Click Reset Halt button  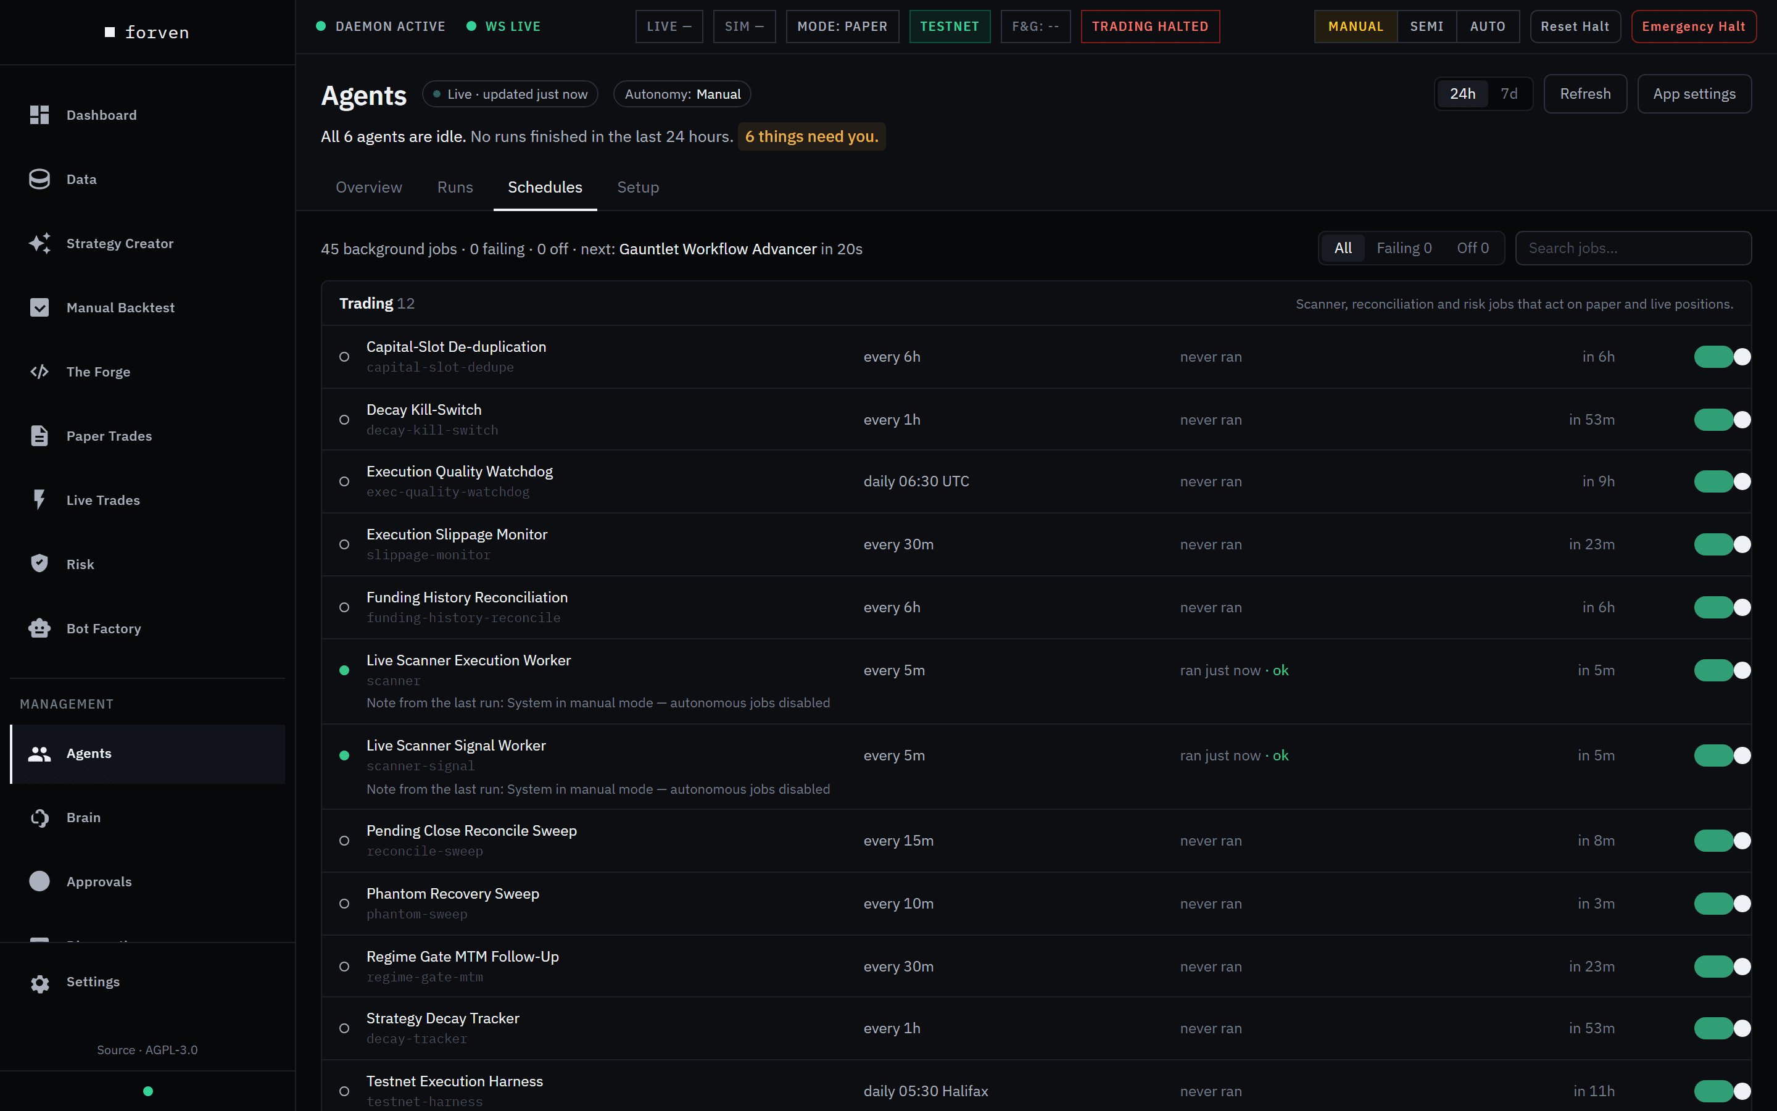[1575, 27]
